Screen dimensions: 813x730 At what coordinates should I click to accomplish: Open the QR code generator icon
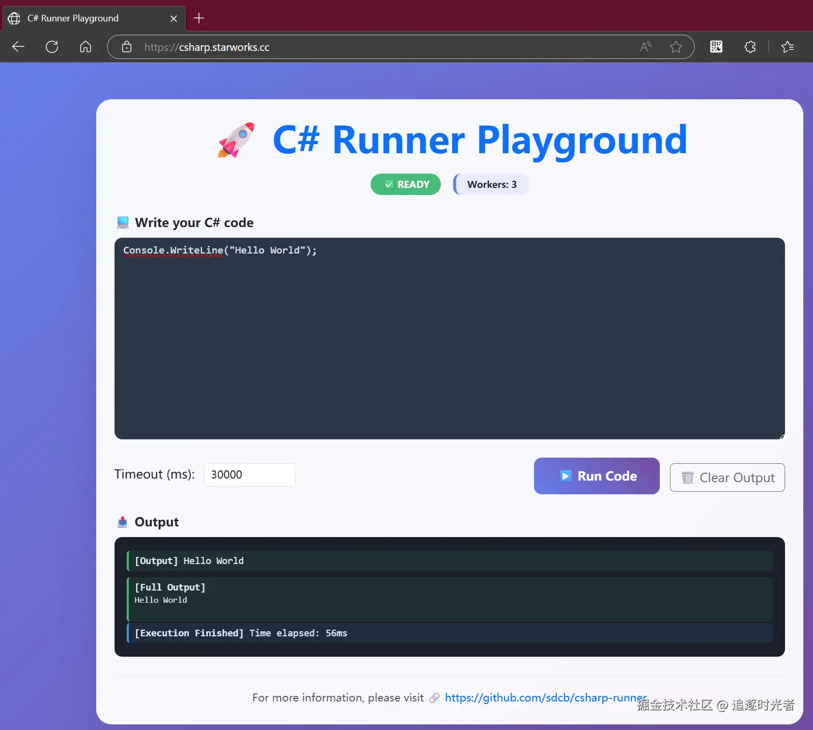(716, 47)
